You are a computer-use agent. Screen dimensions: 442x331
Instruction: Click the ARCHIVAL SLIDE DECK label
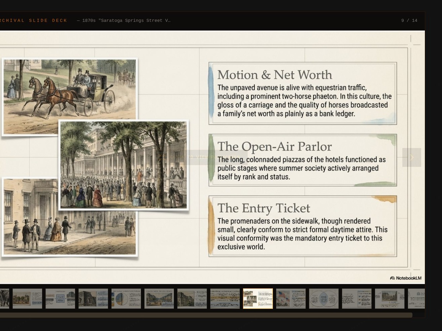[x=34, y=20]
